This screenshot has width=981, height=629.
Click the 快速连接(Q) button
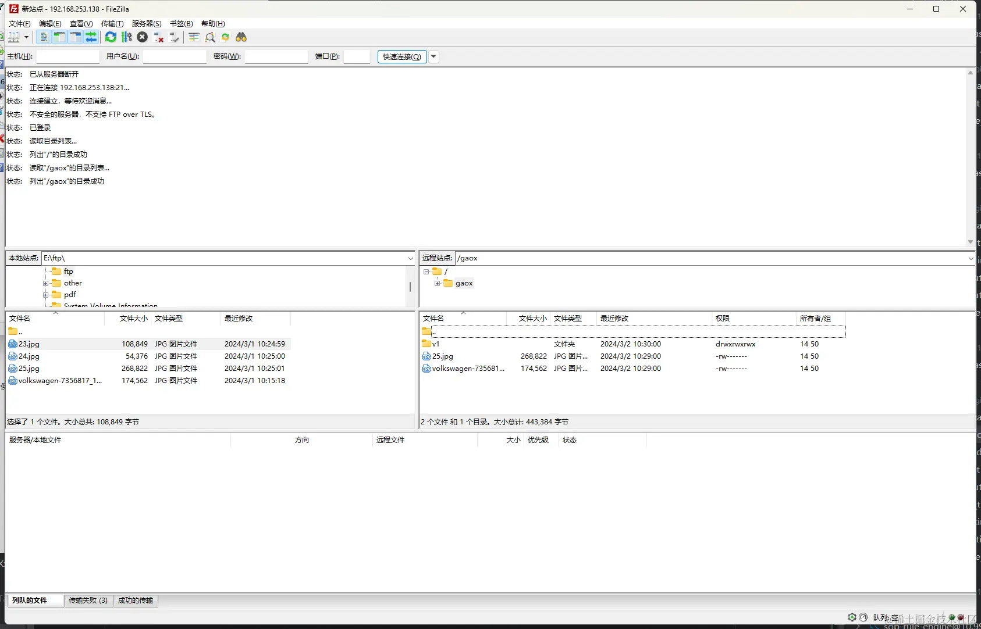click(x=402, y=56)
